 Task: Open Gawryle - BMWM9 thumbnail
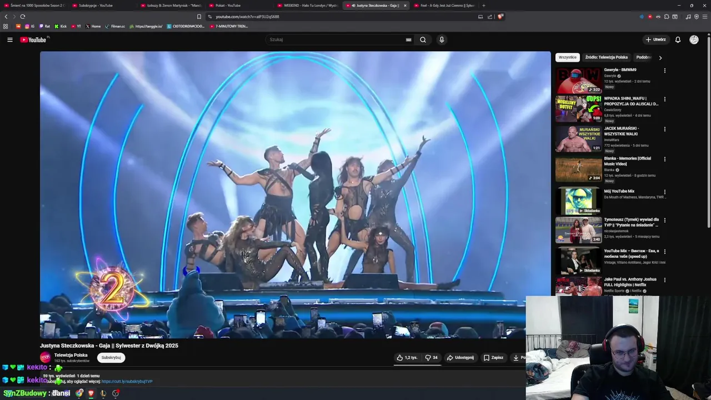578,80
